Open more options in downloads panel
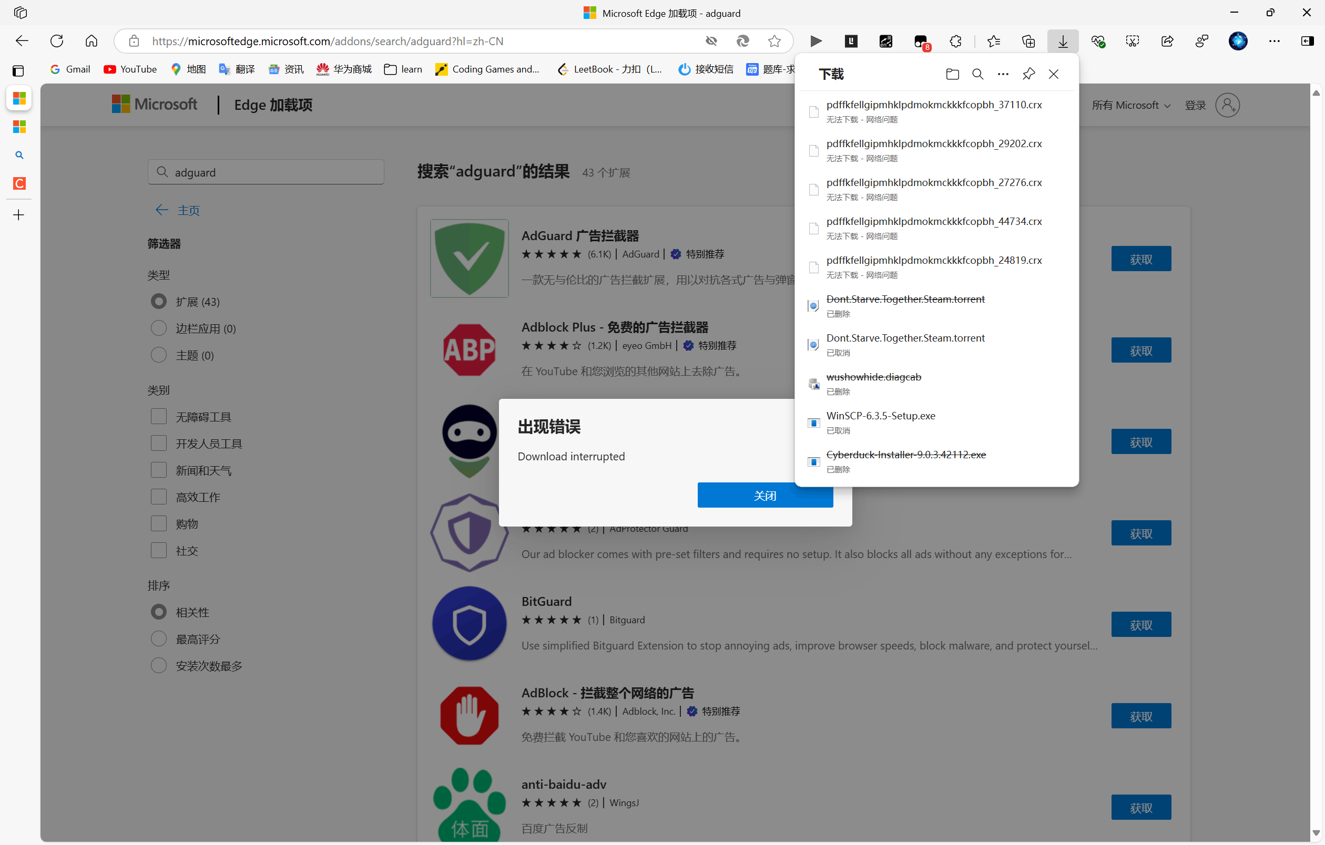This screenshot has width=1325, height=845. (x=1003, y=74)
